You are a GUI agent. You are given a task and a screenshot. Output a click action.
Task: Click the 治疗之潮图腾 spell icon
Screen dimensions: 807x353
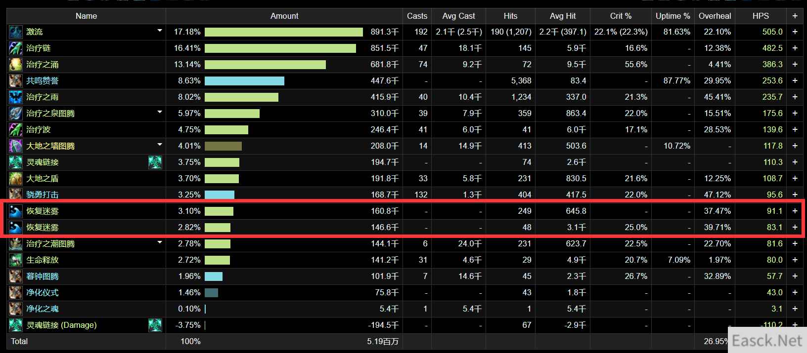click(16, 244)
